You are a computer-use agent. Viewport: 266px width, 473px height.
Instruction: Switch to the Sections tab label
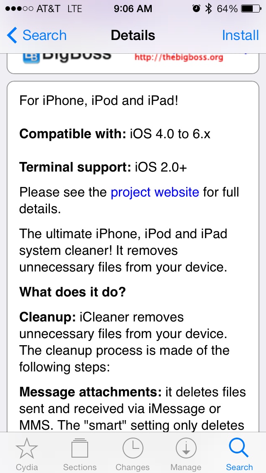coord(80,467)
